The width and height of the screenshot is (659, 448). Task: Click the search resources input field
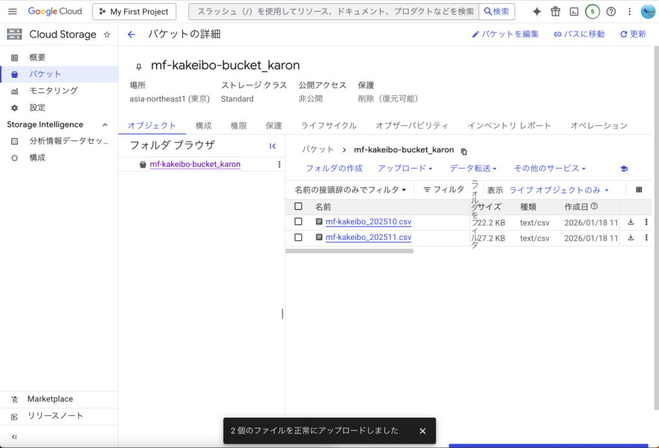(335, 12)
